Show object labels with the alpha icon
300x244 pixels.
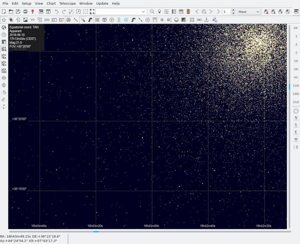[x=162, y=20]
